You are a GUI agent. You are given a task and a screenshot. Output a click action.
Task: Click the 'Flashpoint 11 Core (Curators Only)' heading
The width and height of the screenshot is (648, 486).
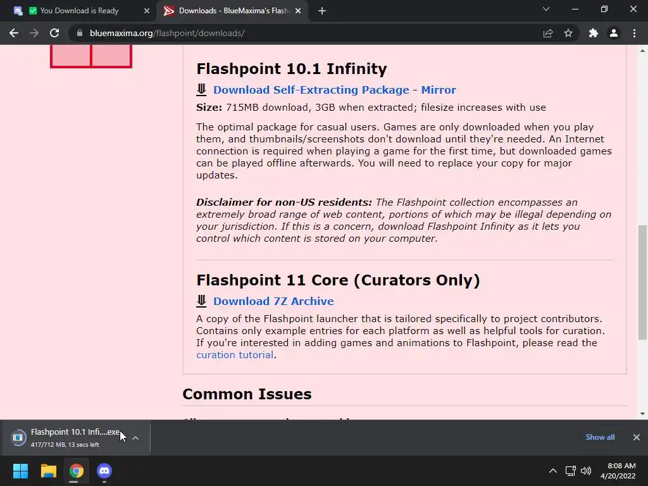pyautogui.click(x=338, y=280)
